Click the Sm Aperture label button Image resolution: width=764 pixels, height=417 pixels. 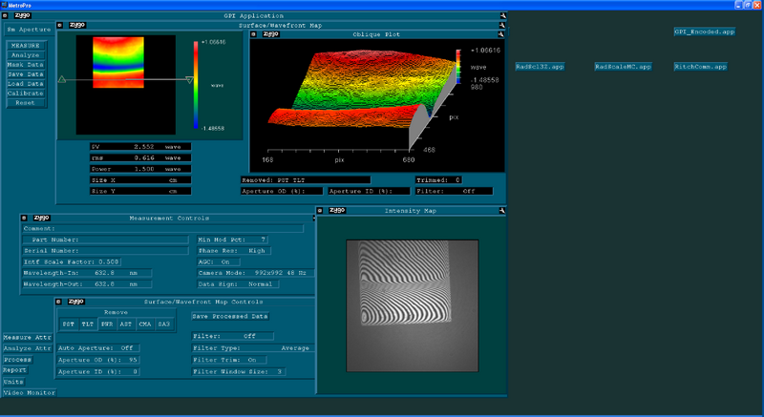click(29, 30)
